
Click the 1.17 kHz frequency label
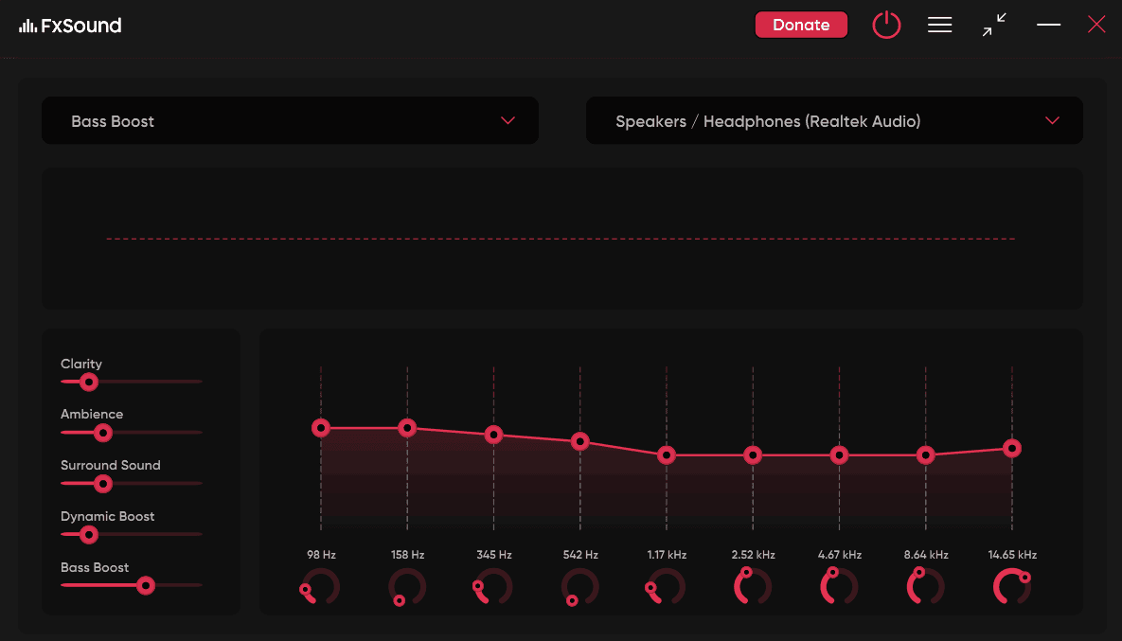667,555
